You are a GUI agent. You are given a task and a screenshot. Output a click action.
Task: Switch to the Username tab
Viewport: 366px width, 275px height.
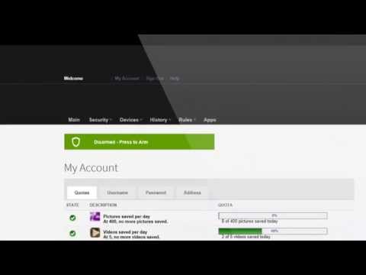tap(117, 192)
